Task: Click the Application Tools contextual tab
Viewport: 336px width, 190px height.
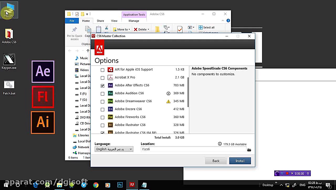Action: click(134, 14)
